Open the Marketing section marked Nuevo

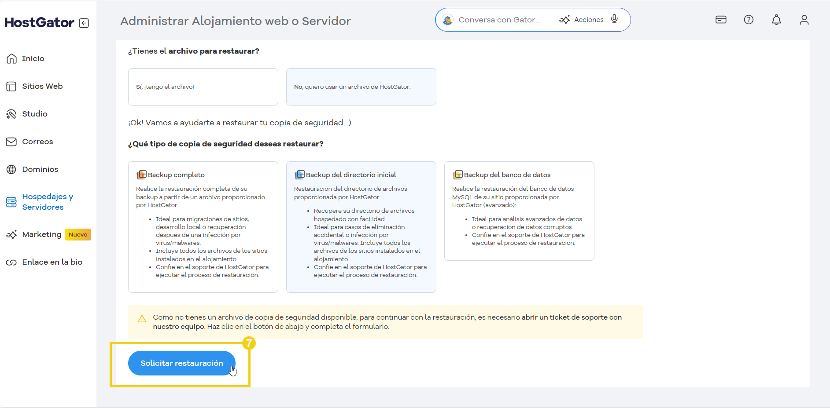pos(42,234)
